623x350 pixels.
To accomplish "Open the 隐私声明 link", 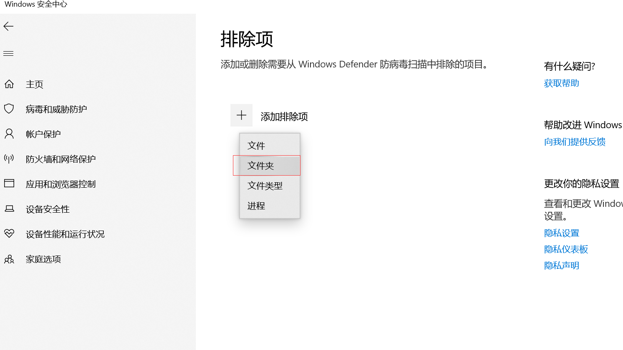I will tap(561, 266).
